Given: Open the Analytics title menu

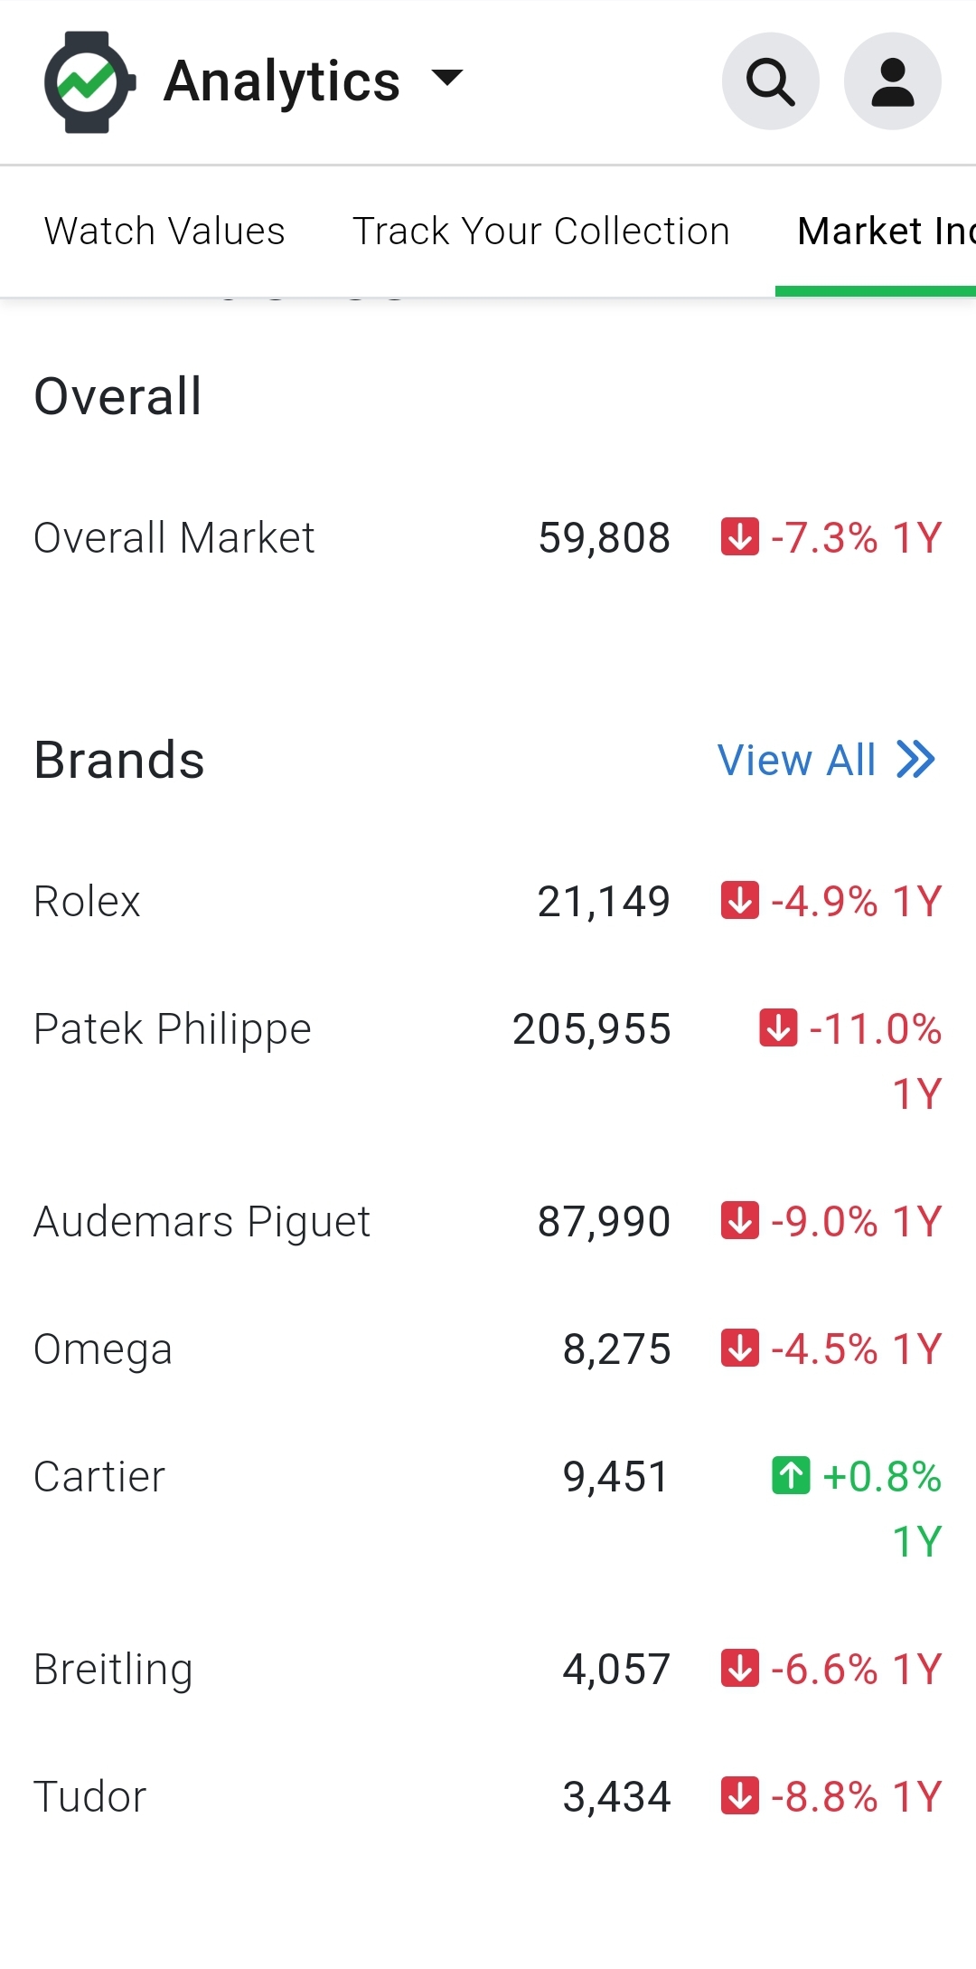Looking at the screenshot, I should [x=282, y=81].
